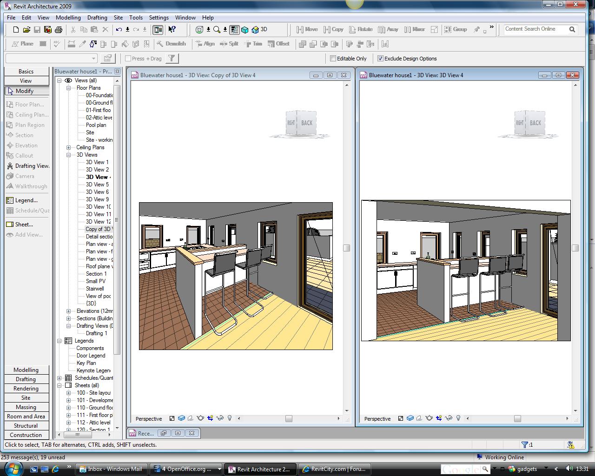Click the Filter Selection funnel icon
The width and height of the screenshot is (595, 476).
click(x=172, y=59)
